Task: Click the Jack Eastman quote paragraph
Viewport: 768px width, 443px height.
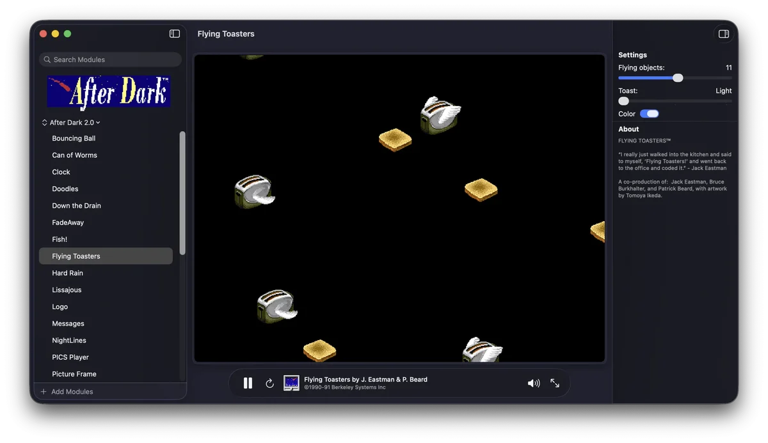Action: point(675,161)
